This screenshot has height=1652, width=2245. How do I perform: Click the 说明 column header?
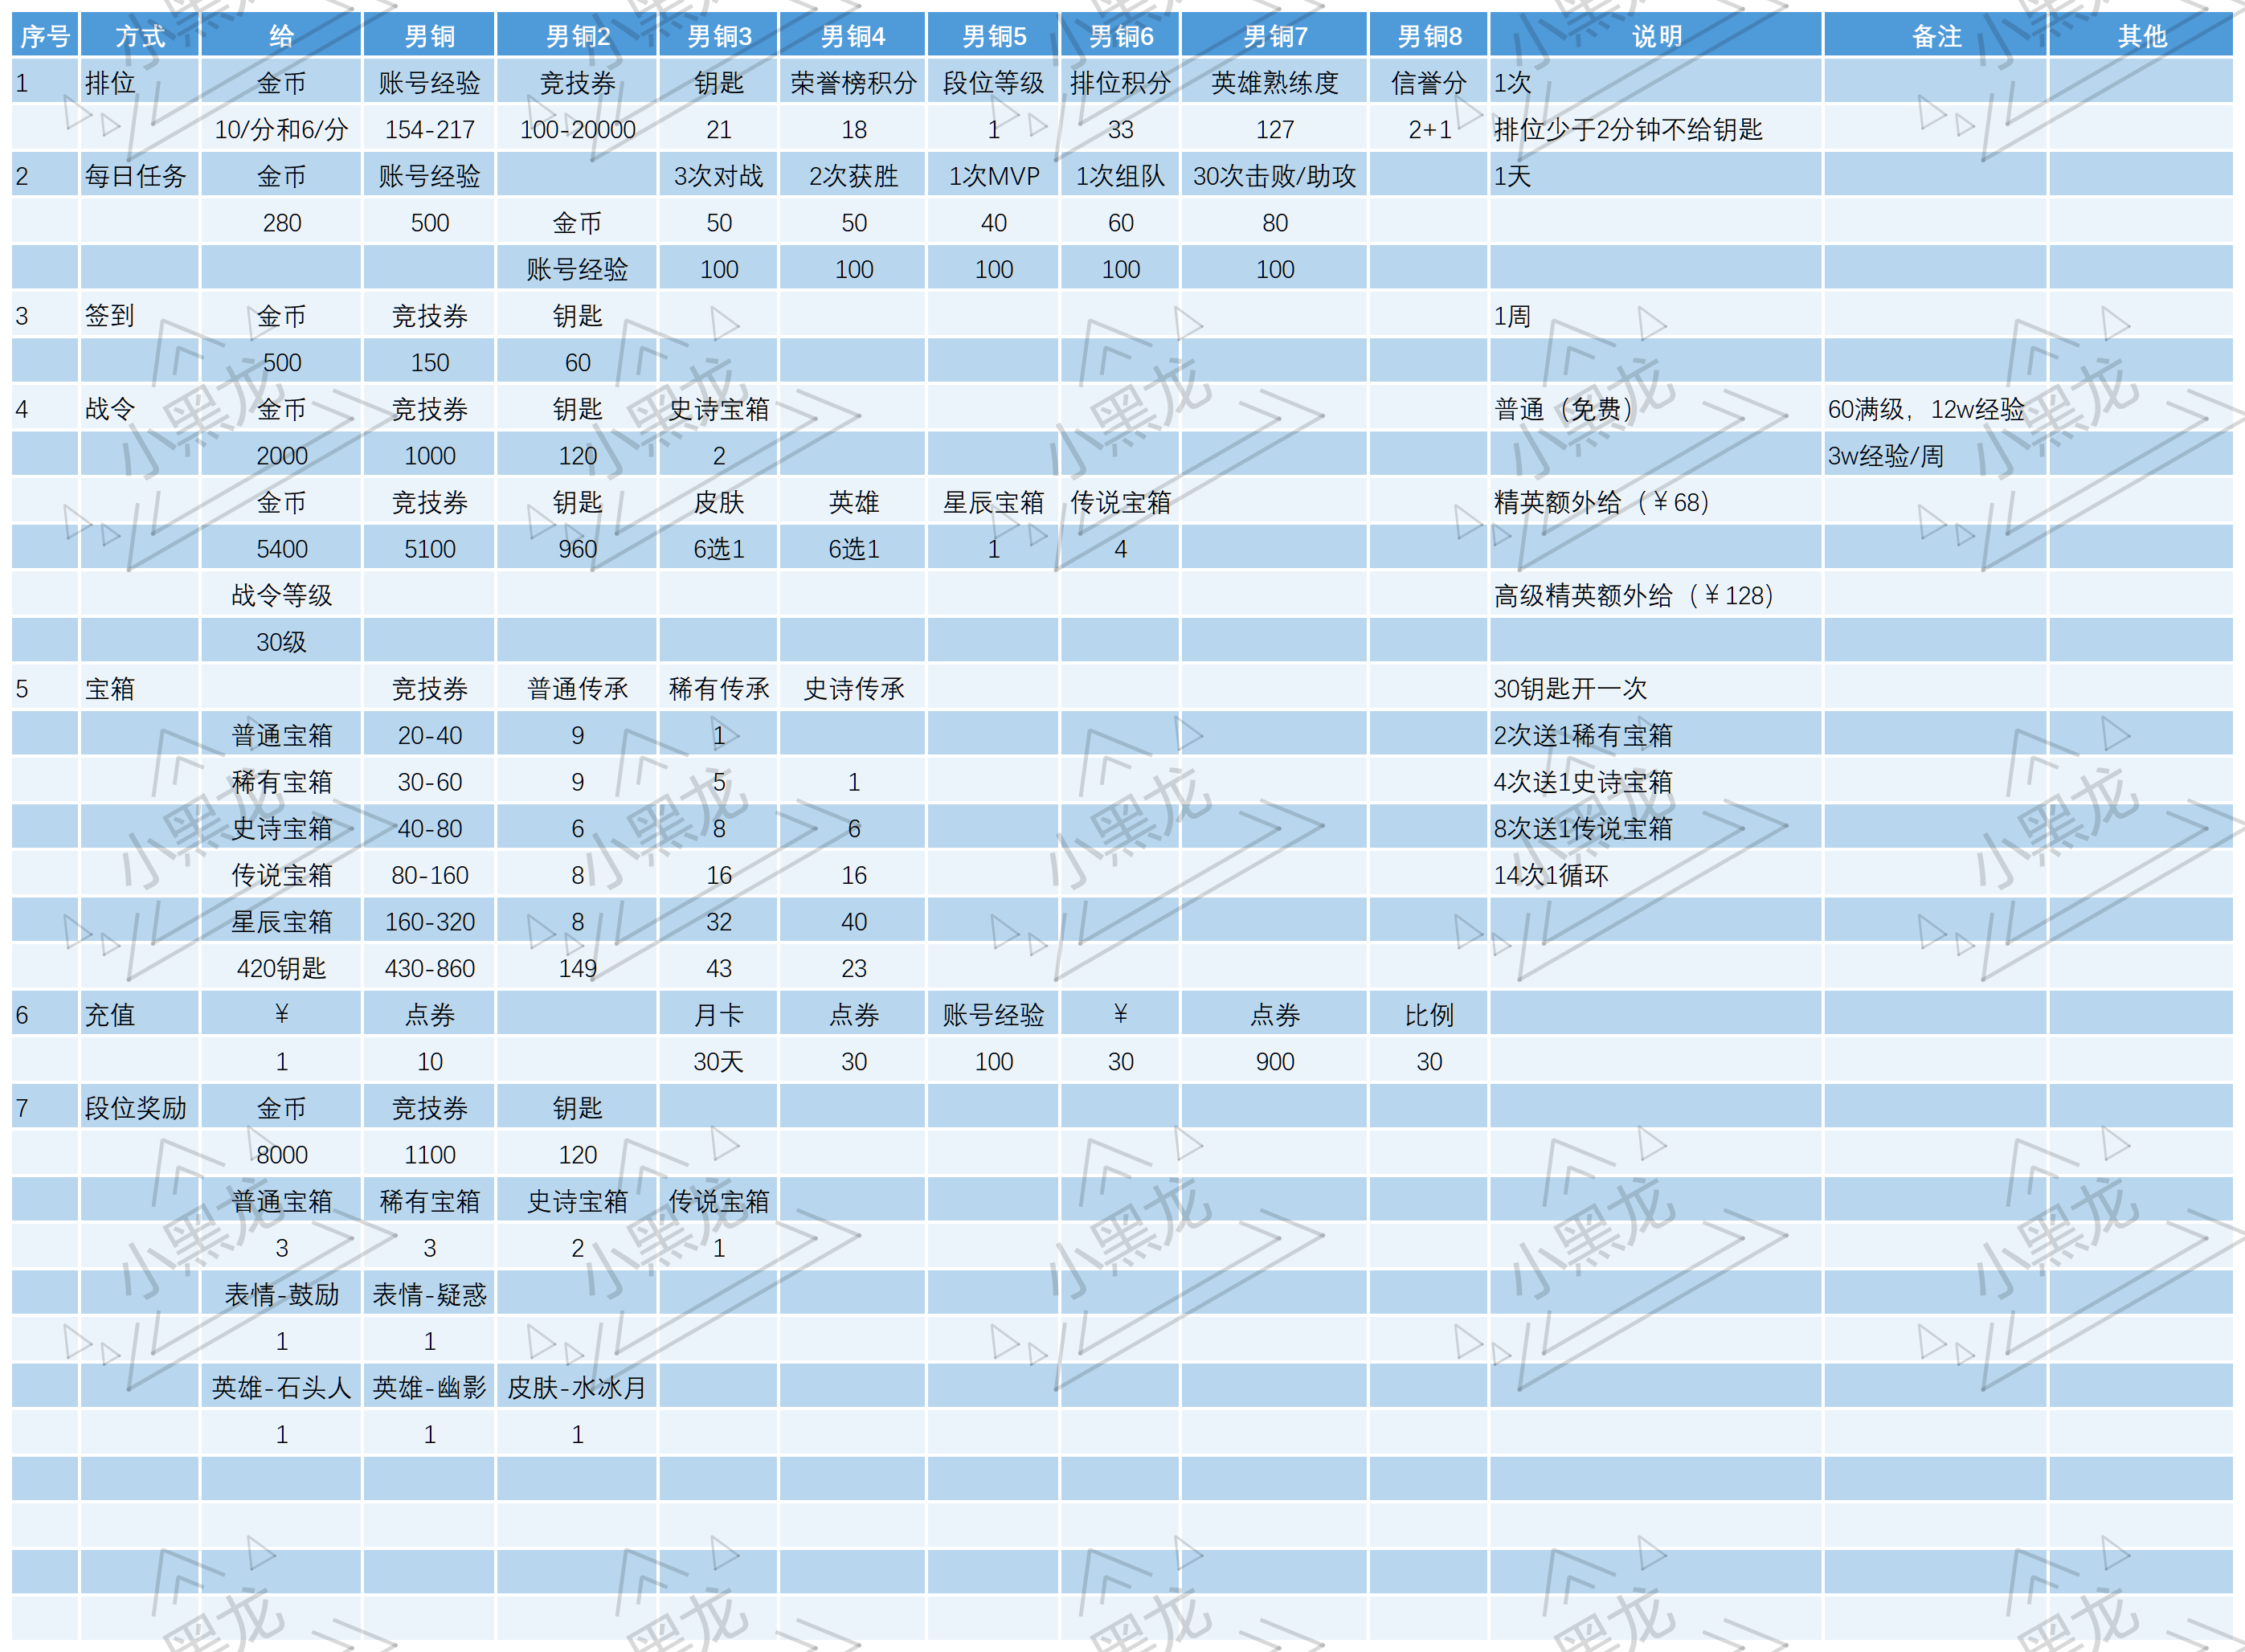coord(1656,37)
